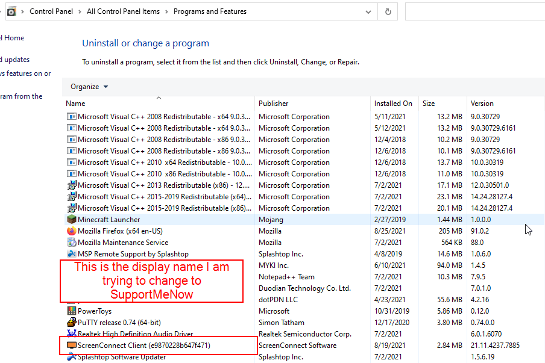This screenshot has width=545, height=363.
Task: Sort list by Version column header
Action: coord(505,104)
